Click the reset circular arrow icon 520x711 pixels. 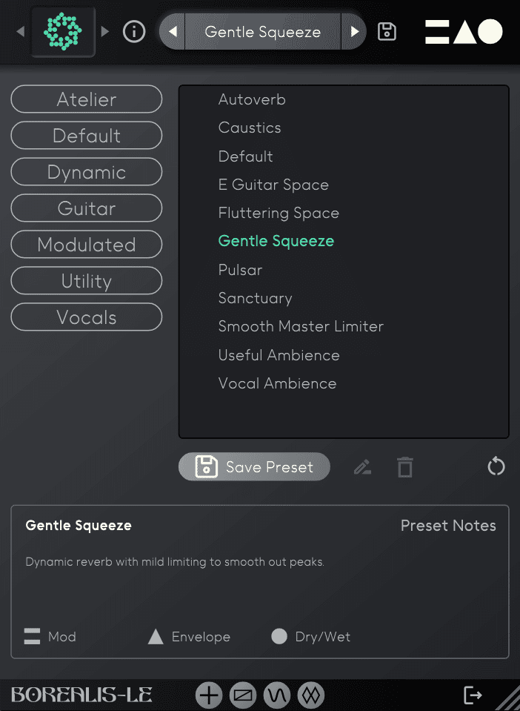[496, 466]
